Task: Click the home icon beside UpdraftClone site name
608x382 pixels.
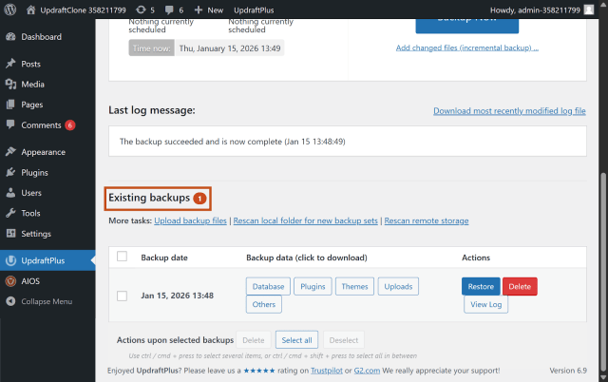Action: click(31, 10)
